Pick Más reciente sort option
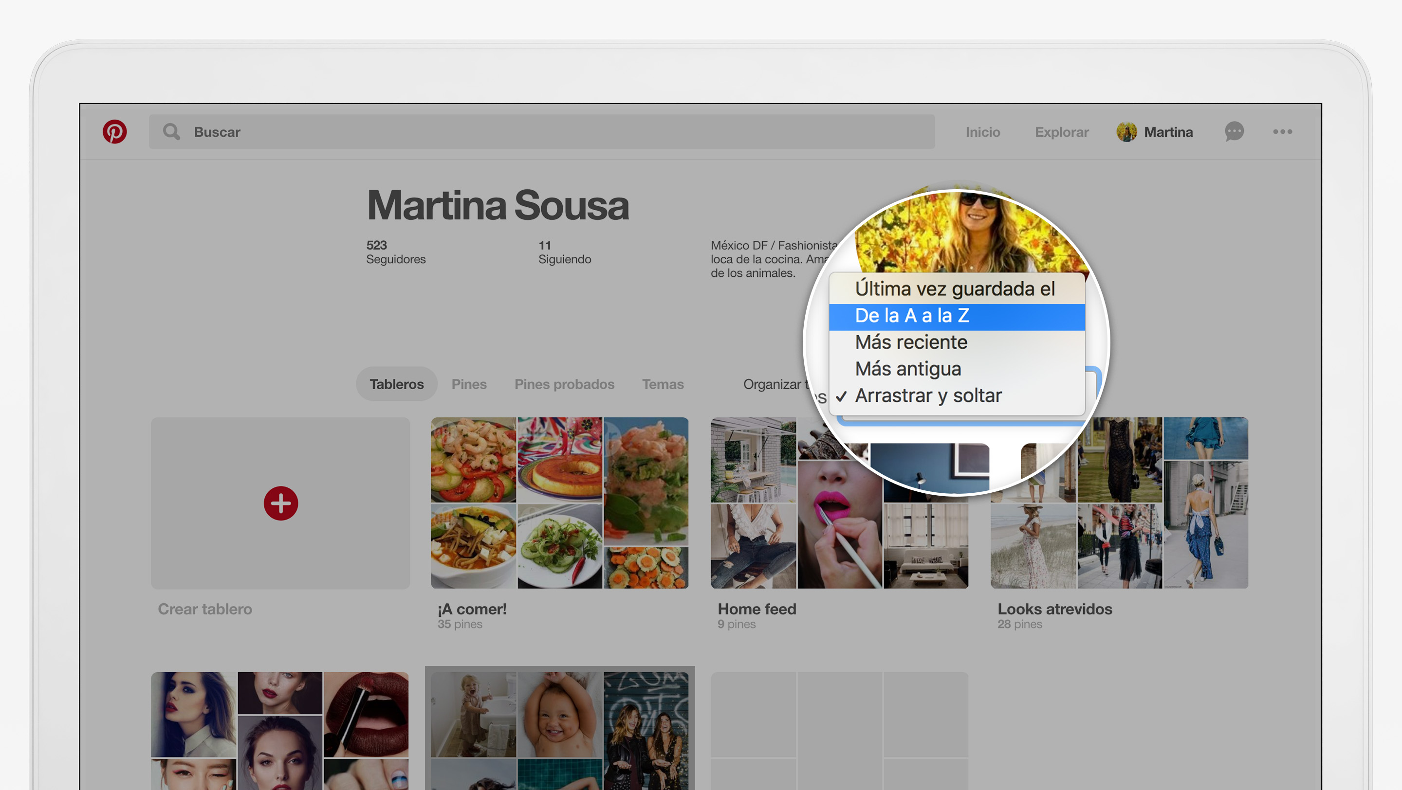Screen dimensions: 1402x790 pyautogui.click(x=956, y=342)
